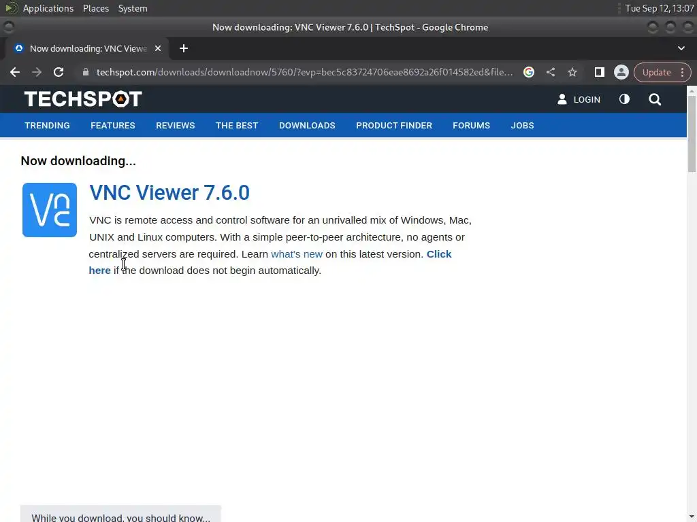Bookmark this tab with star icon
Viewport: 697px width, 522px height.
coord(572,72)
